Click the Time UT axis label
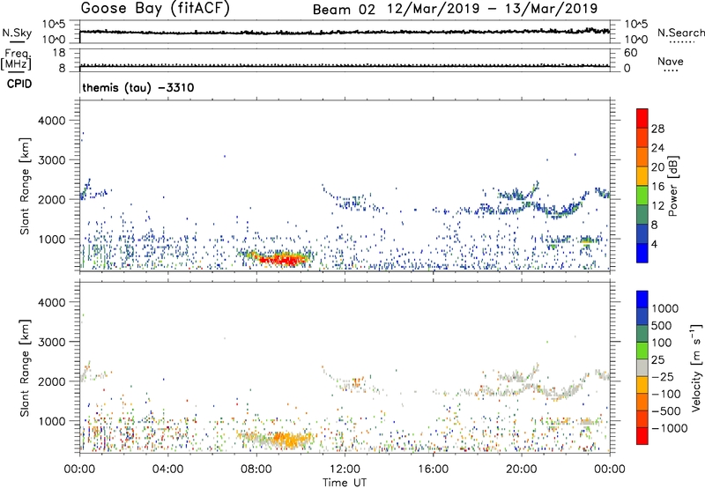705x488 pixels. tap(345, 480)
